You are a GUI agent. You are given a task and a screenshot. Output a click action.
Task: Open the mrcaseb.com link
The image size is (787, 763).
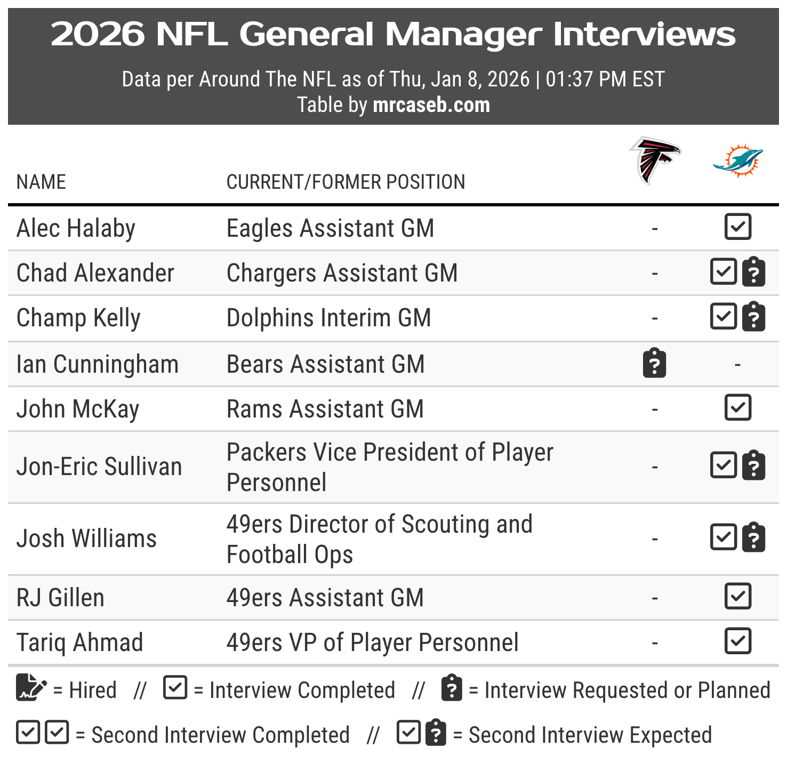[x=431, y=105]
